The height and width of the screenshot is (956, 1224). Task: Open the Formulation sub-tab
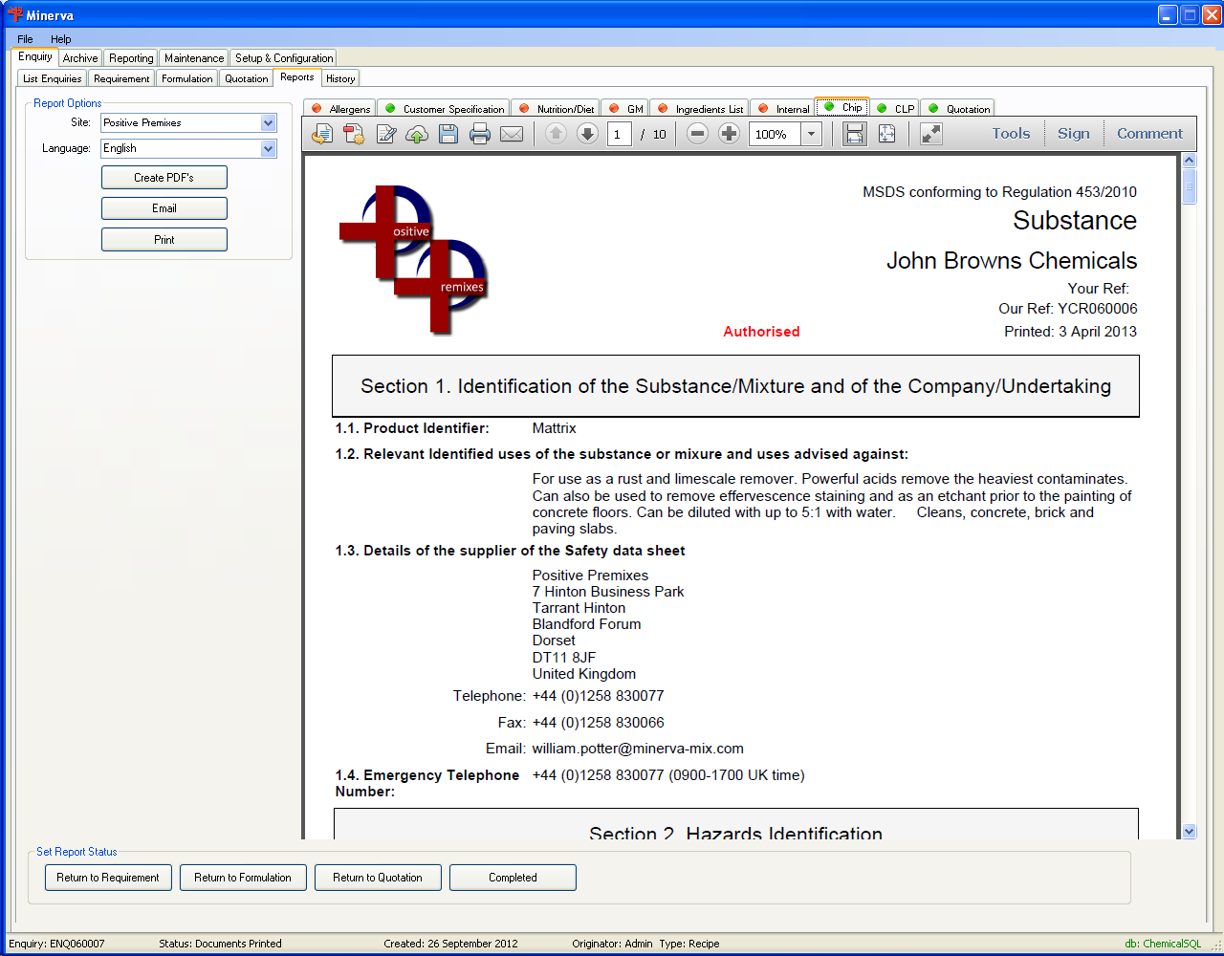coord(187,78)
